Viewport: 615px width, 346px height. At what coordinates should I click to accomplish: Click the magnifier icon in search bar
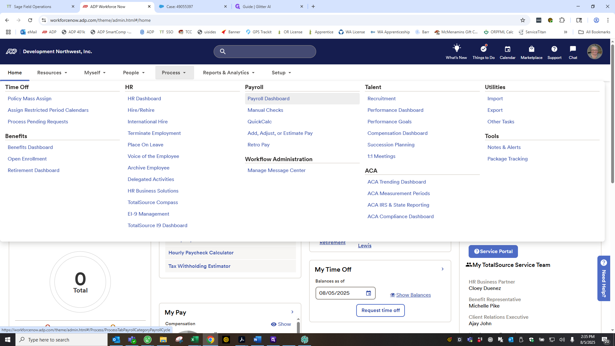pyautogui.click(x=223, y=52)
